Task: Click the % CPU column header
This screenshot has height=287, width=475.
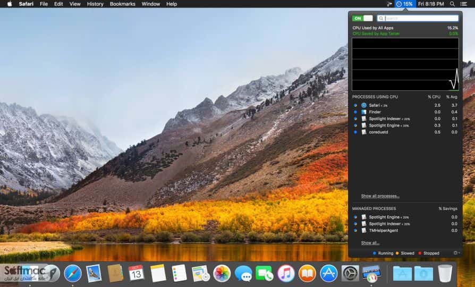Action: point(434,97)
